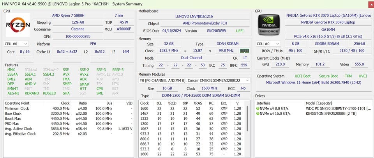
Task: Open the CPU #0 selector dropdown
Action: point(16,44)
